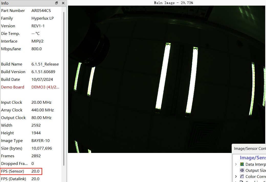Expand the Color Correction tree node

pyautogui.click(x=236, y=177)
